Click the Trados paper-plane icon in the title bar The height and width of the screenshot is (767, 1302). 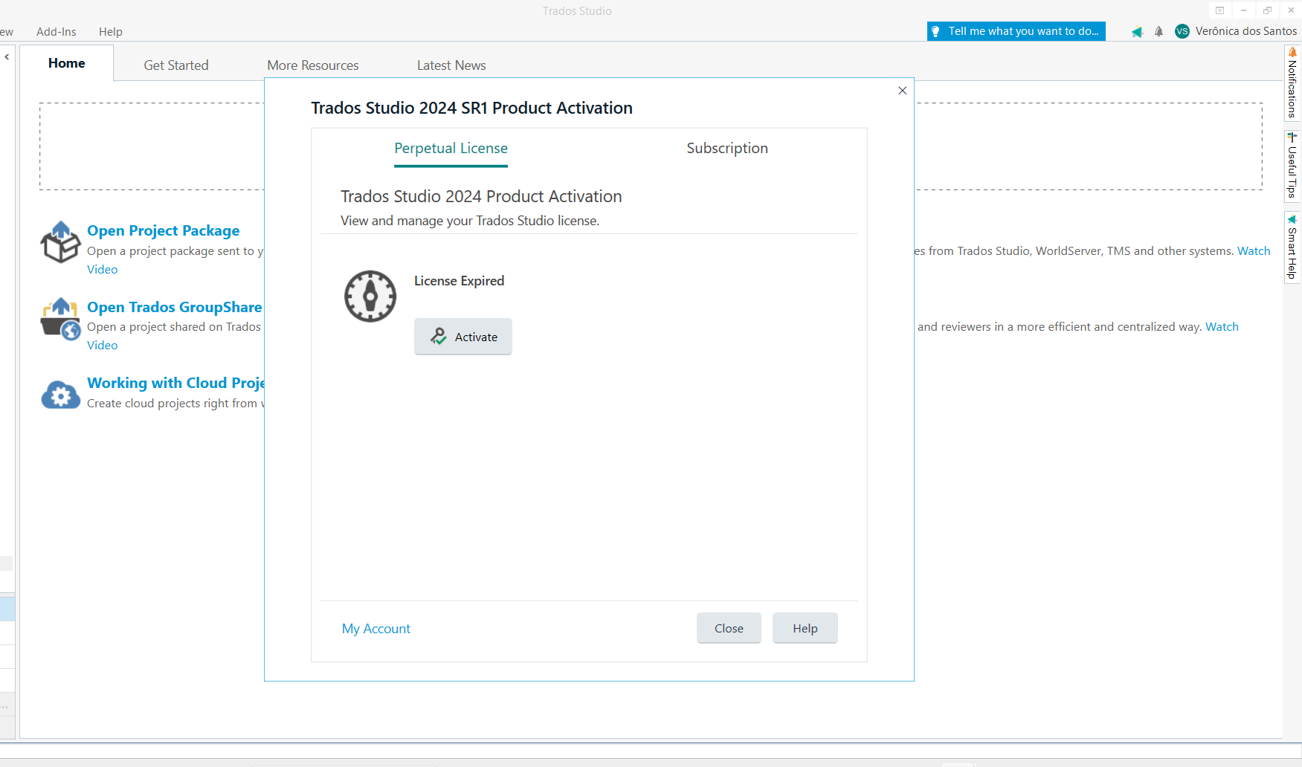coord(1136,31)
